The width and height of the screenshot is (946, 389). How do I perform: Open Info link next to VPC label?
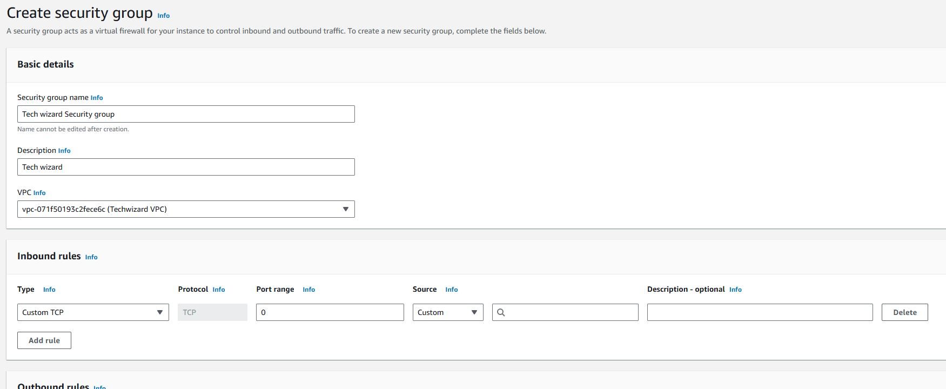point(39,193)
